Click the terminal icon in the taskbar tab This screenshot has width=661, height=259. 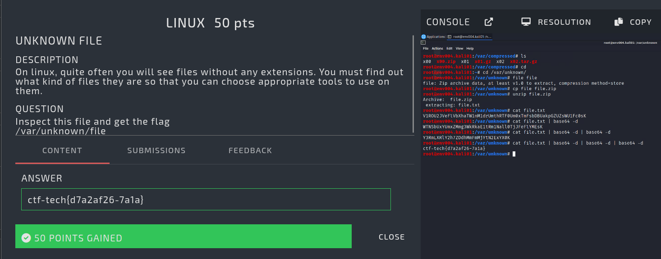pyautogui.click(x=450, y=36)
